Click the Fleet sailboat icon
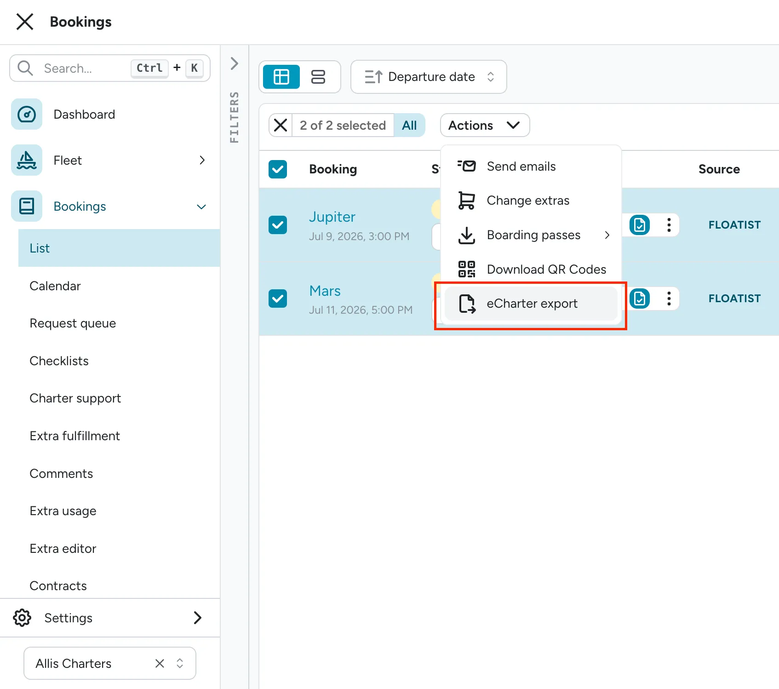 (27, 160)
